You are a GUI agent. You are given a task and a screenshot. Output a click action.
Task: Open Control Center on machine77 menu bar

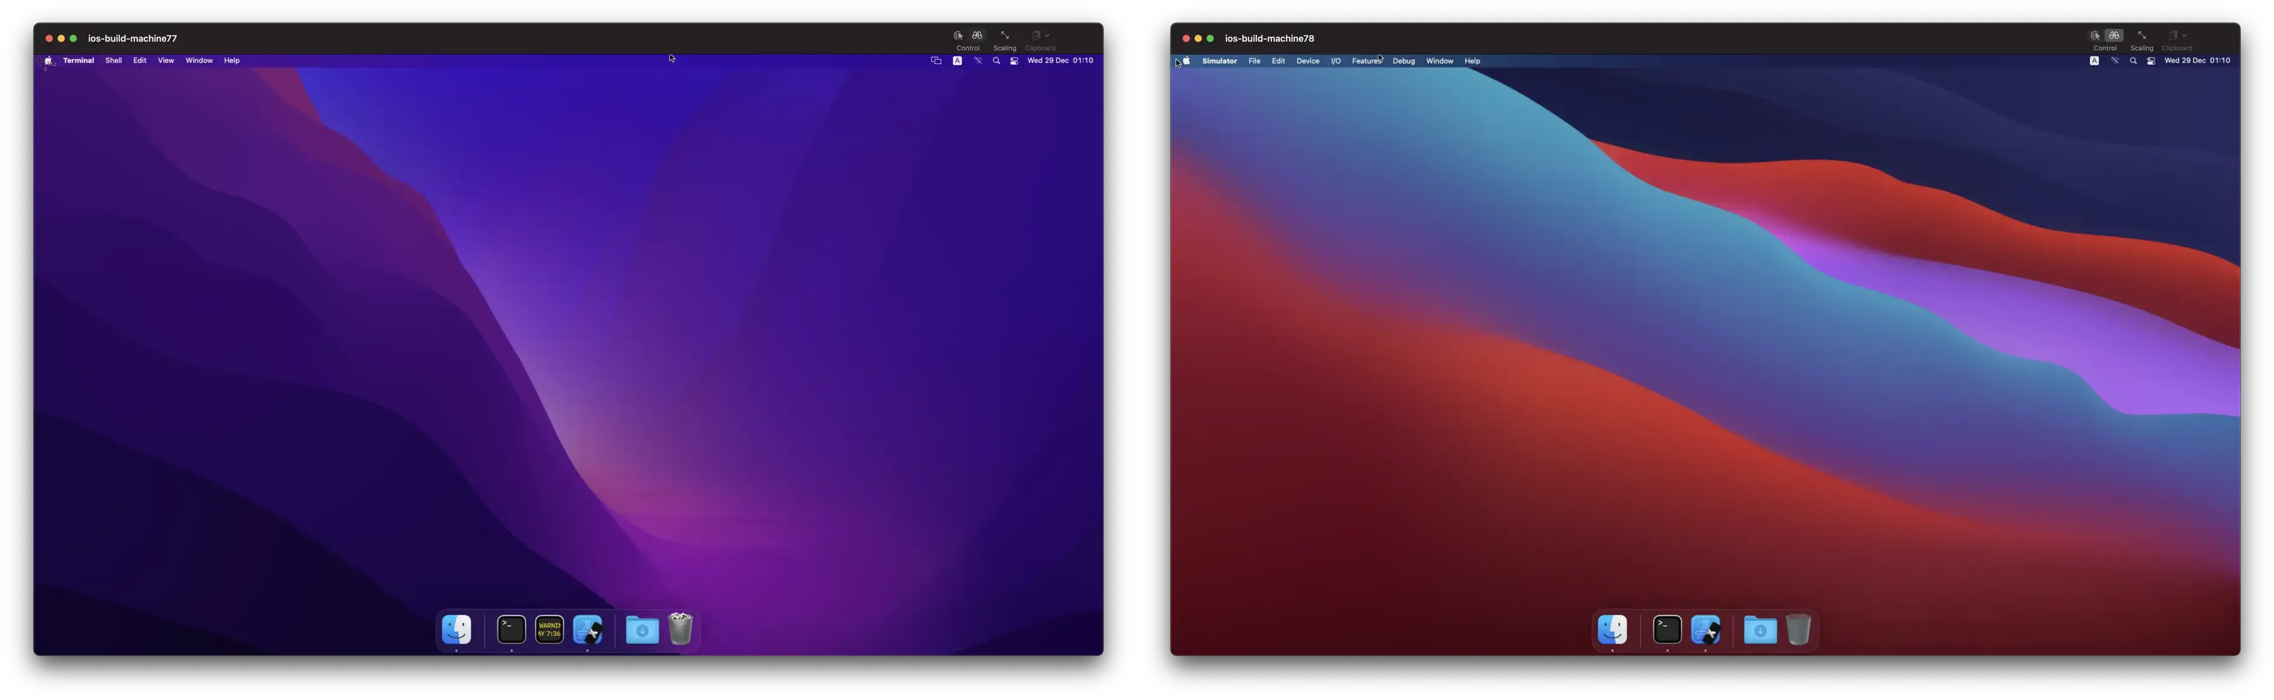1014,61
